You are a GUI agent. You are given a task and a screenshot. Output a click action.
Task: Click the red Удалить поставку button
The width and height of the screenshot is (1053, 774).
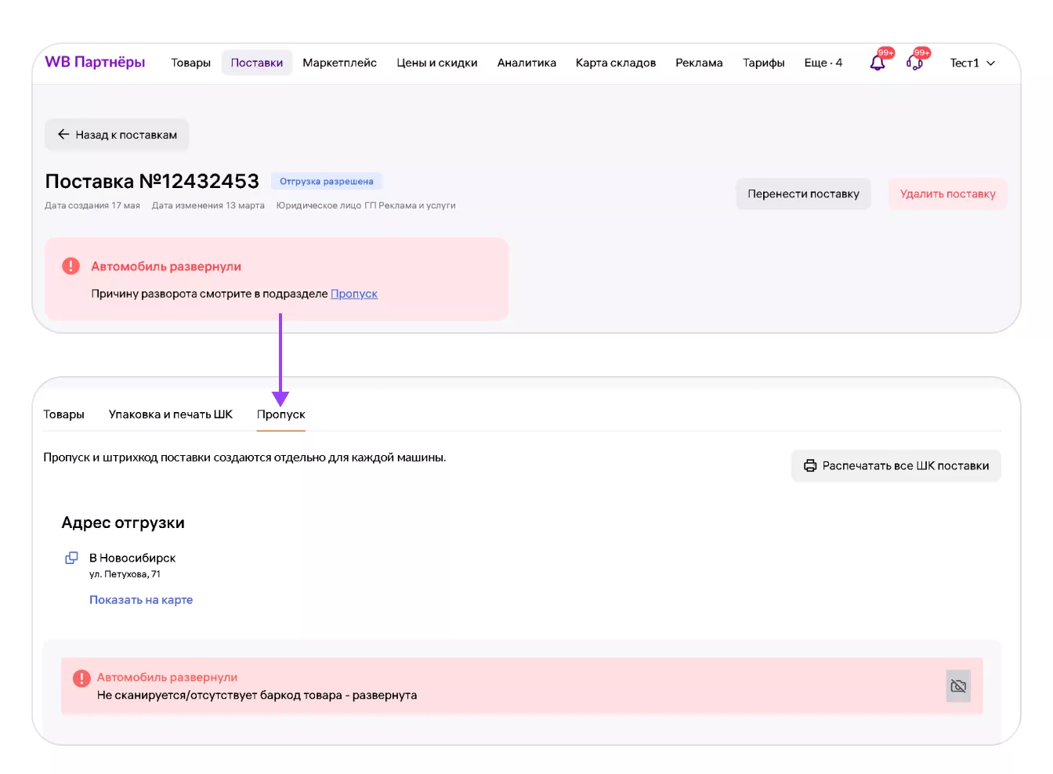pos(947,193)
